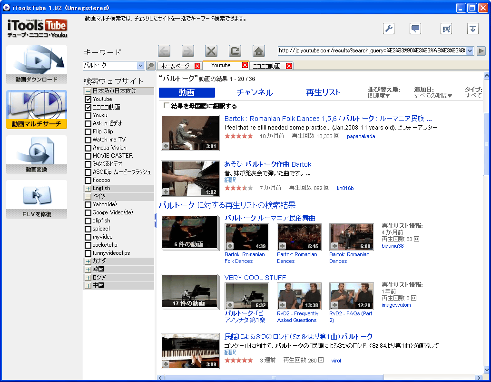Click the Go arrow beside the URL bar

481,51
